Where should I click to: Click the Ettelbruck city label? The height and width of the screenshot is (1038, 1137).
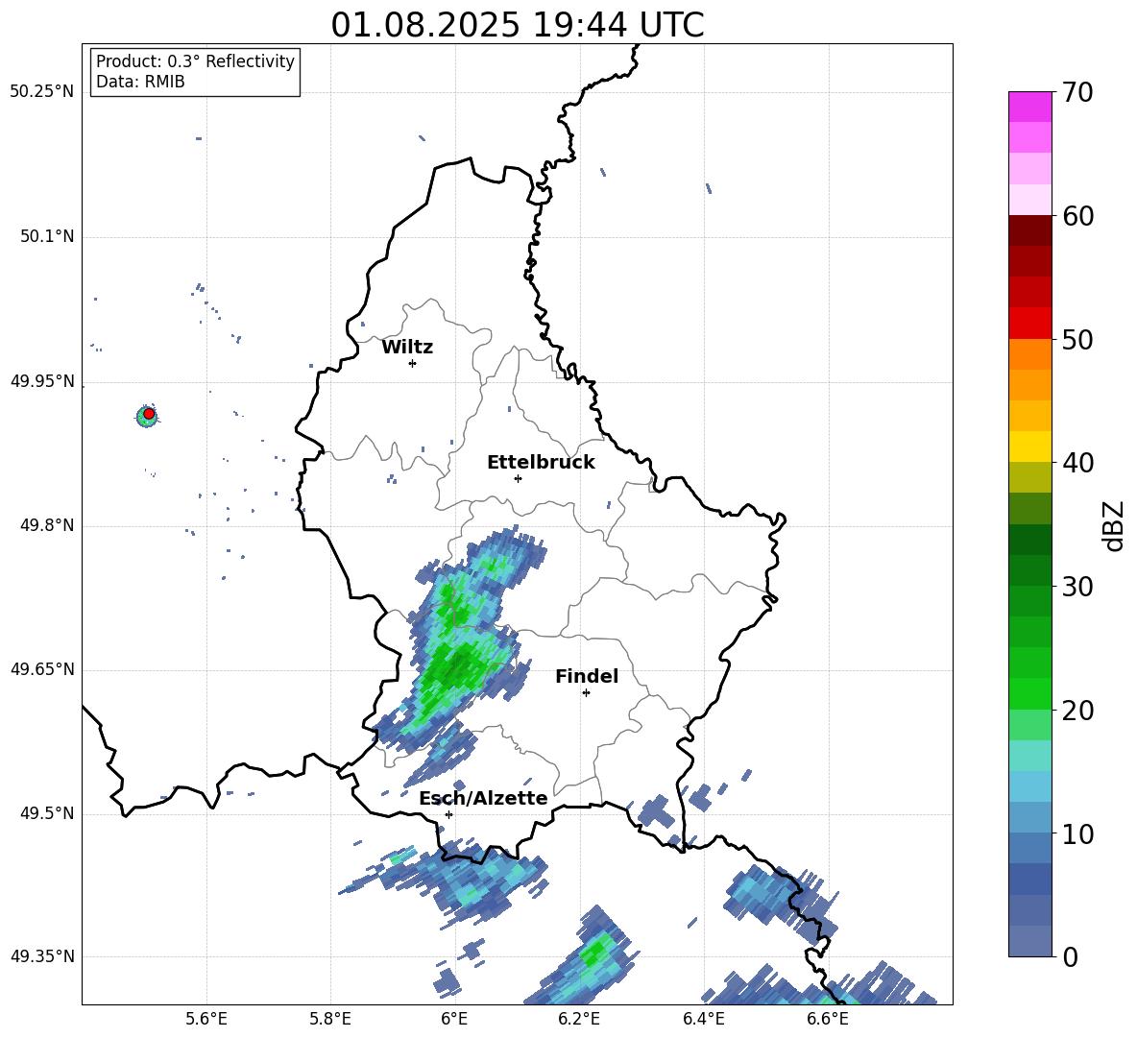pos(541,463)
